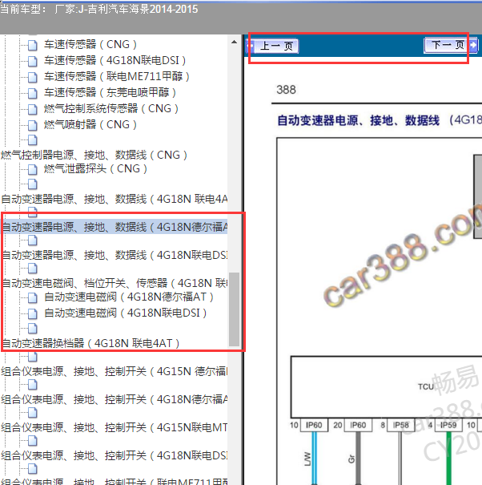The width and height of the screenshot is (482, 485).
Task: Click page icon beside 车速传感器（东莞电喷甲醇）
Action: click(33, 93)
